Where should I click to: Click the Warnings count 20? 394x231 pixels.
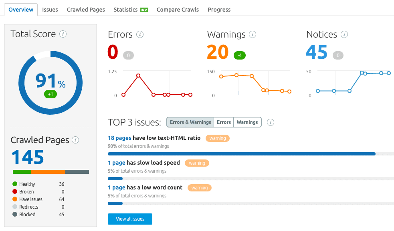[218, 52]
